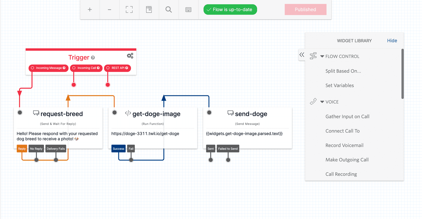Select the Incoming Call trigger

[x=86, y=68]
